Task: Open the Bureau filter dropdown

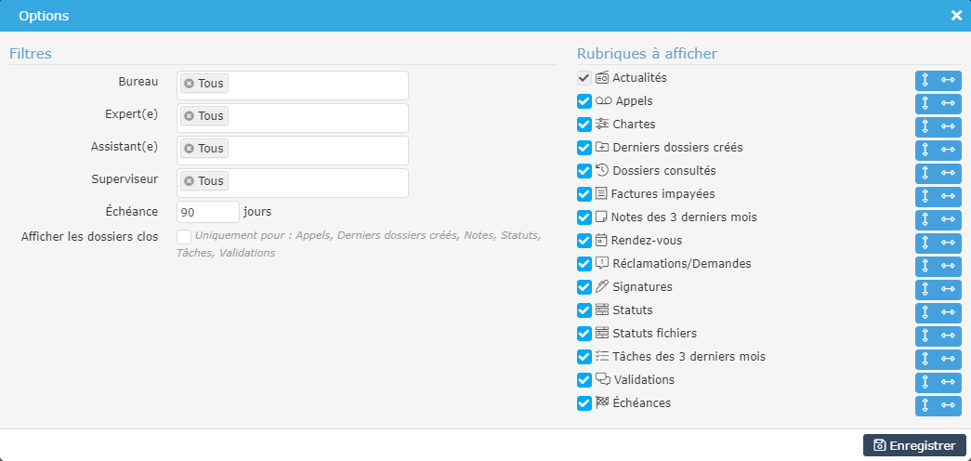Action: [x=316, y=85]
